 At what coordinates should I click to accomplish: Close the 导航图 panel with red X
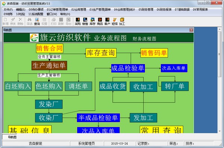[191, 30]
